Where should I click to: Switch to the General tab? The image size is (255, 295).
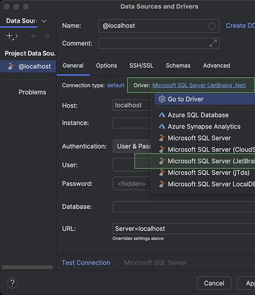click(x=73, y=65)
